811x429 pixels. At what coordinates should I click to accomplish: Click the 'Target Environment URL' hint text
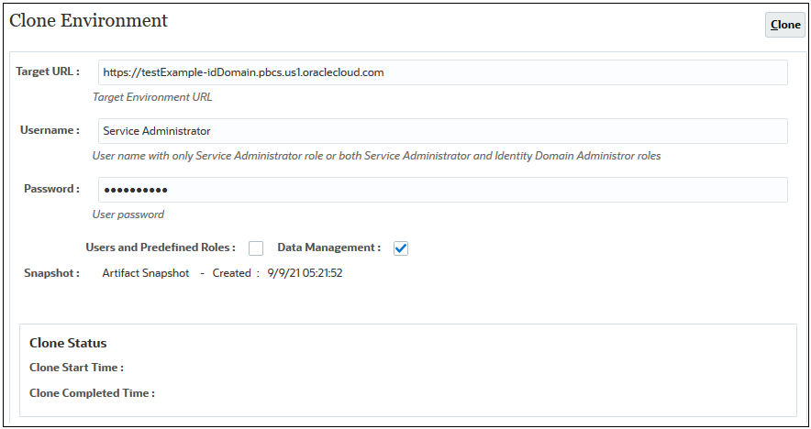click(152, 97)
